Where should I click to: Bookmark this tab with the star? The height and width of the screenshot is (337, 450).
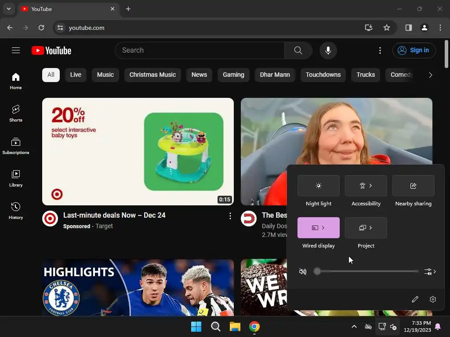click(x=387, y=28)
